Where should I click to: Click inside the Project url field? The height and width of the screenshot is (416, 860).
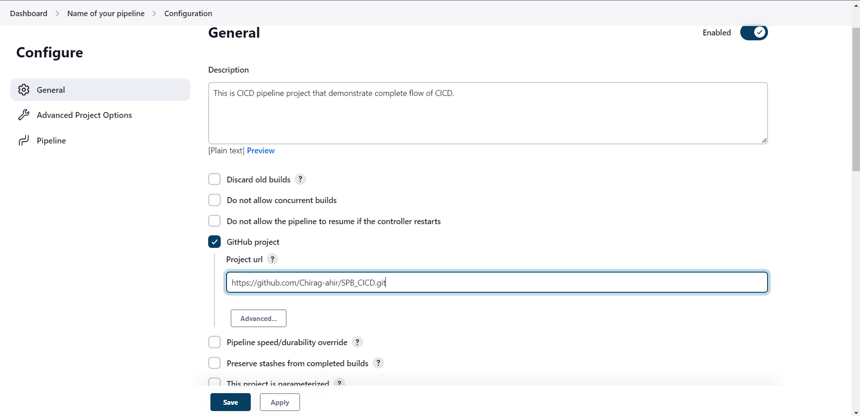493,282
